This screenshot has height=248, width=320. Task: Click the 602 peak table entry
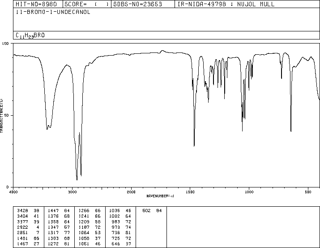pyautogui.click(x=152, y=211)
